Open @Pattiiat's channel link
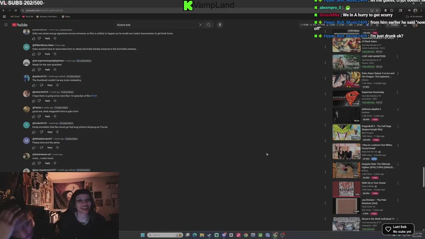This screenshot has width=425, height=239. tap(37, 108)
